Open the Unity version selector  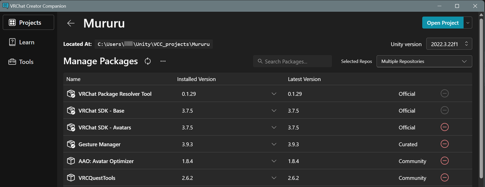coord(449,44)
